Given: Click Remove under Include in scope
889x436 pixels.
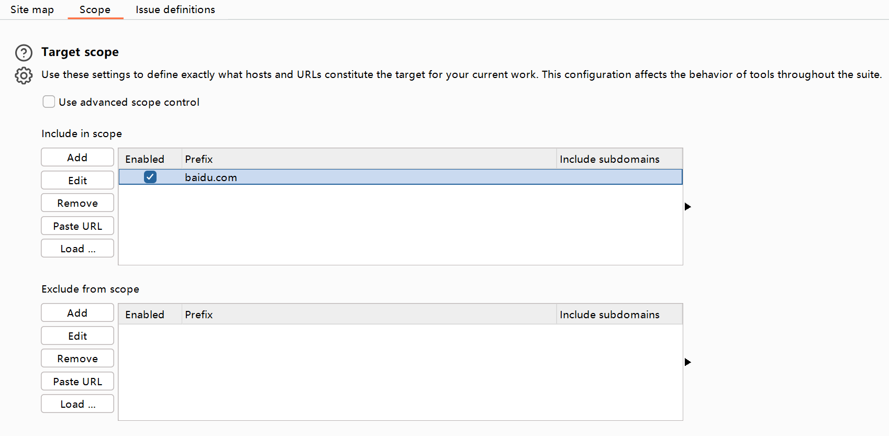Looking at the screenshot, I should 77,203.
